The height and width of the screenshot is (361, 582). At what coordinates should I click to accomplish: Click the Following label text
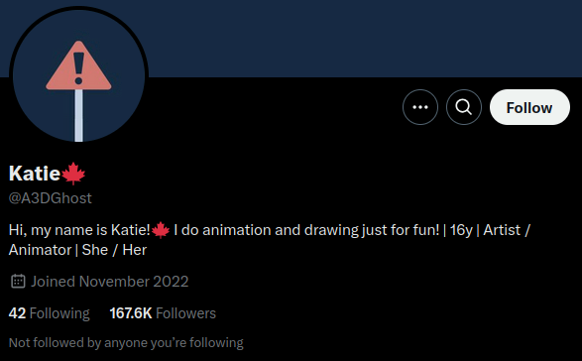point(59,313)
